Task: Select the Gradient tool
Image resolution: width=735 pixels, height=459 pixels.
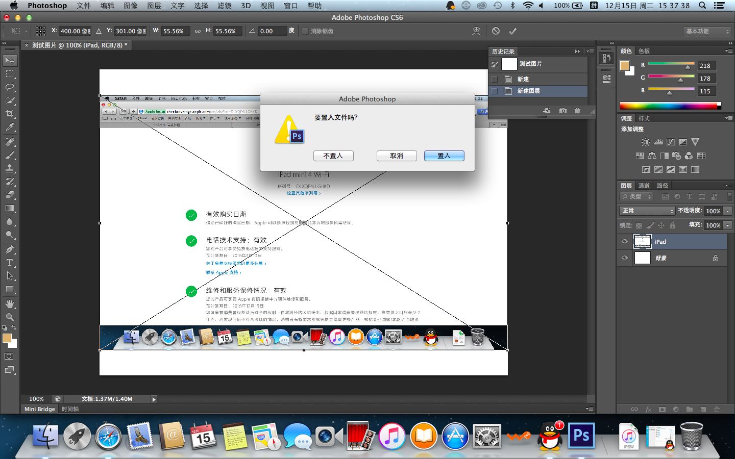Action: pos(10,208)
